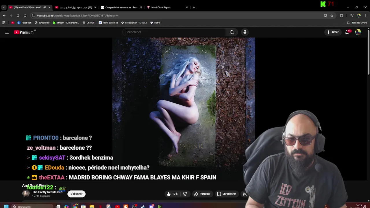The width and height of the screenshot is (370, 208).
Task: Switch to the Arabic-titled YouTube tab
Action: [76, 7]
